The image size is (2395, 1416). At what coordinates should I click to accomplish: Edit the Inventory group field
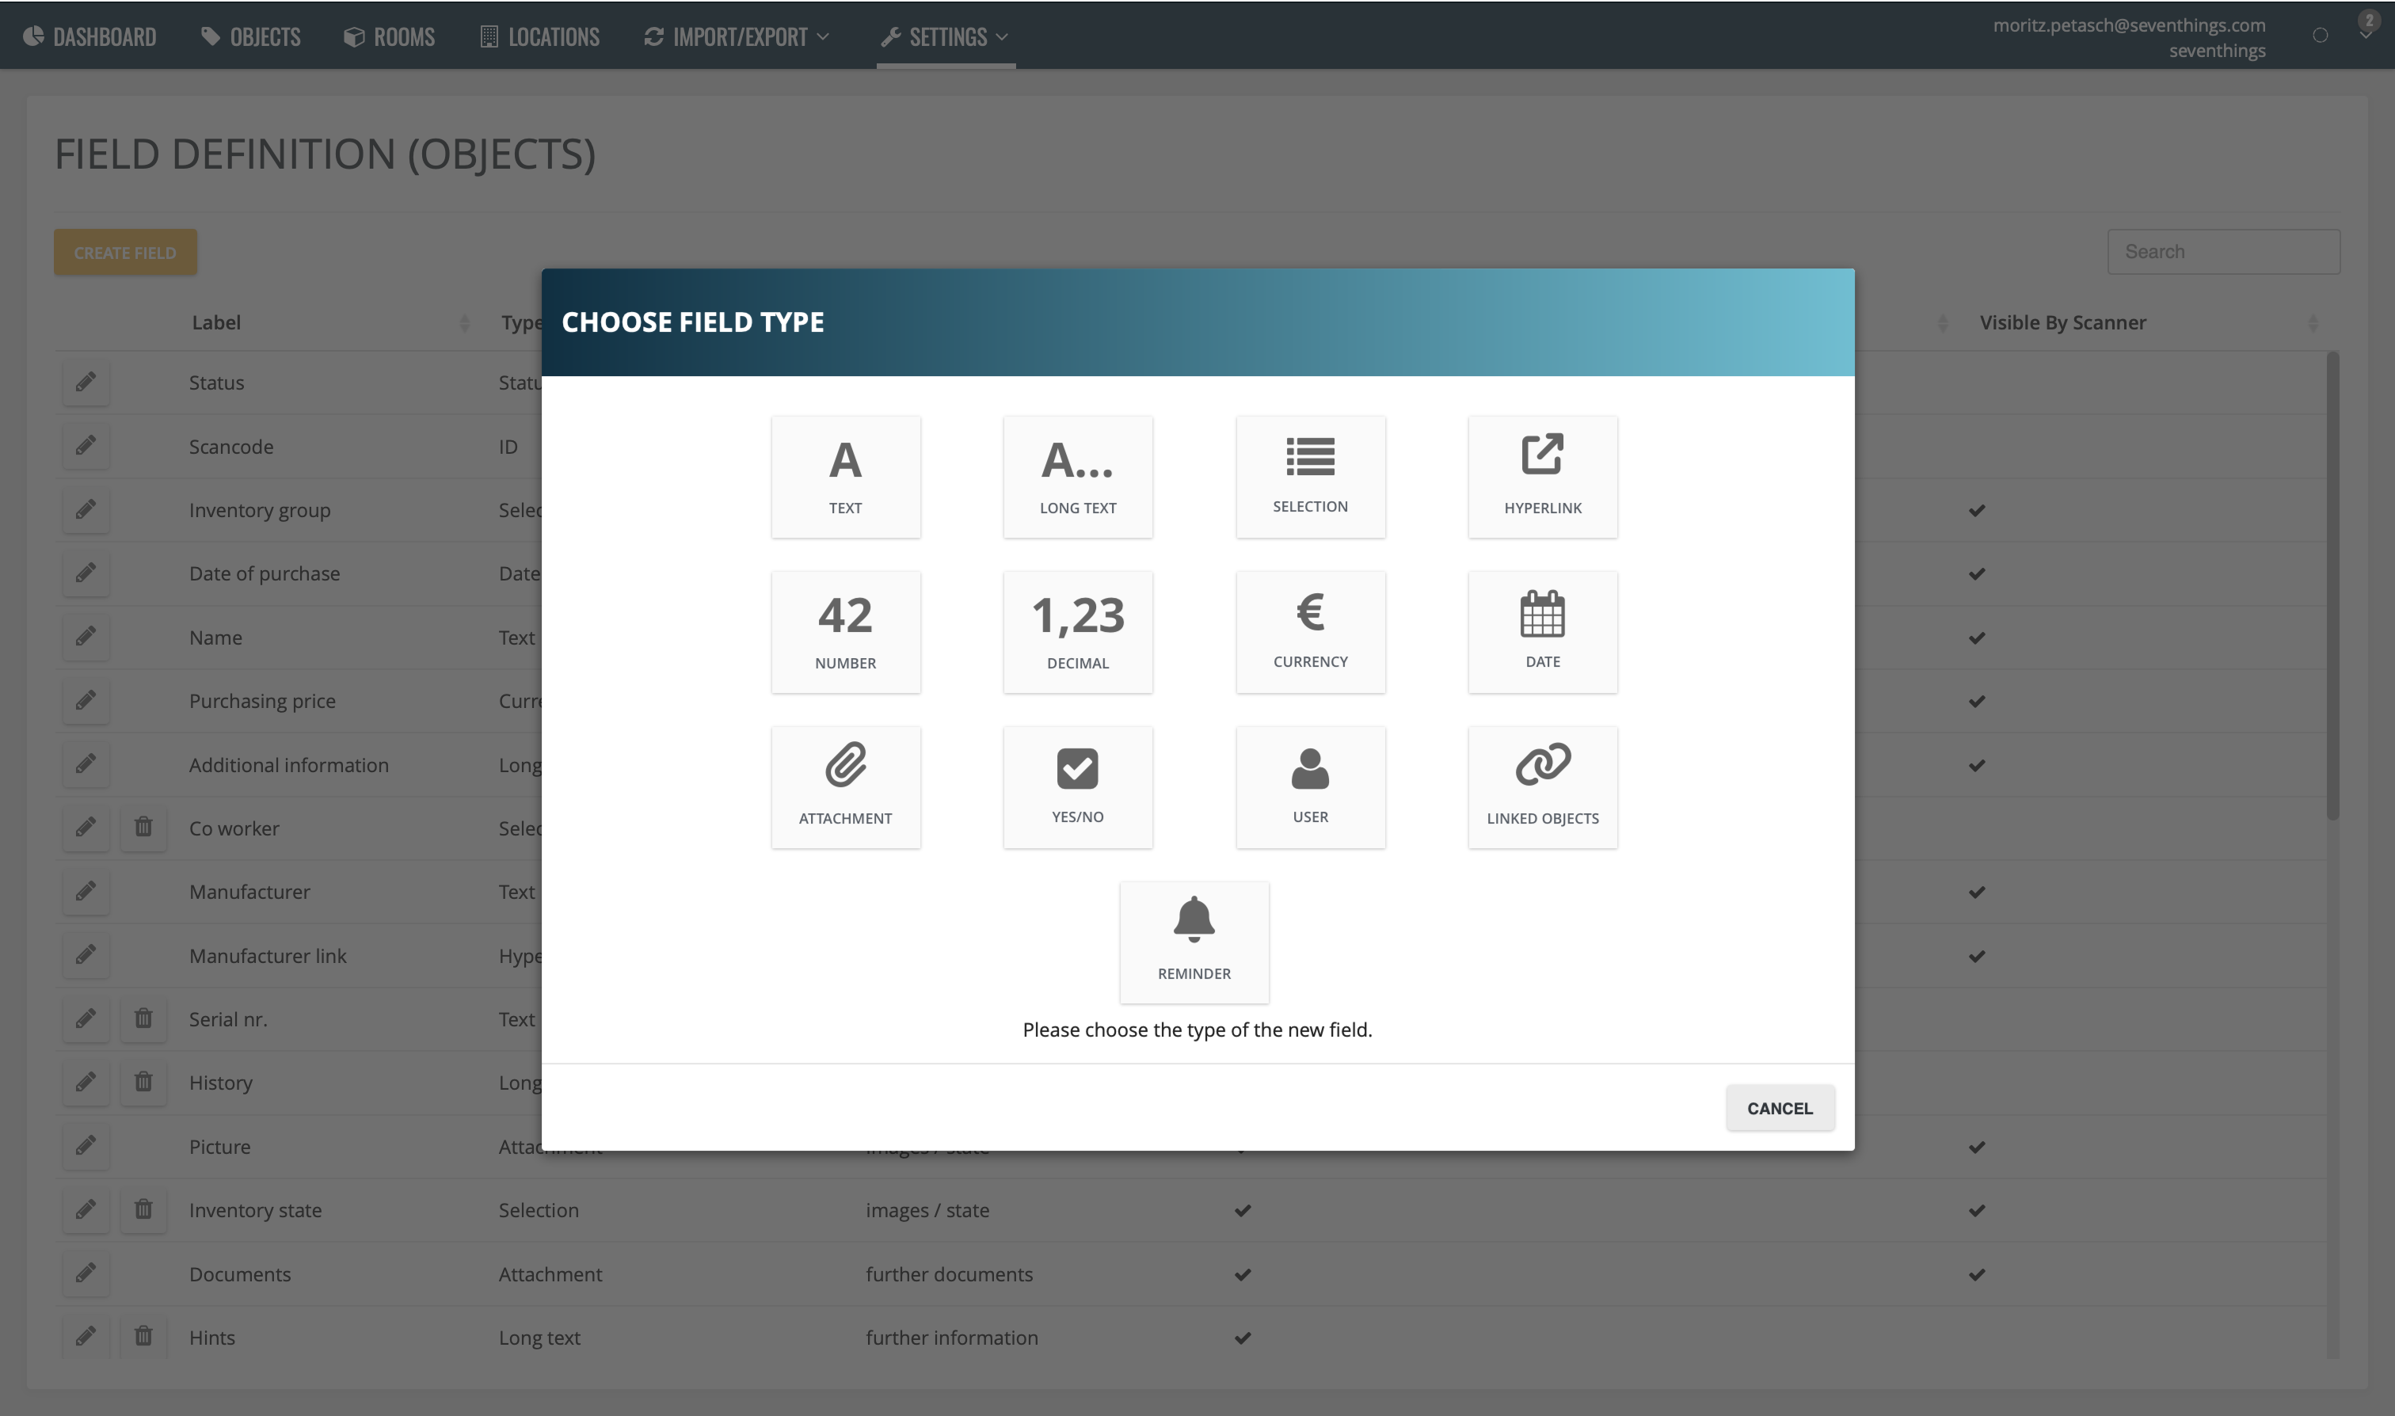(x=86, y=509)
